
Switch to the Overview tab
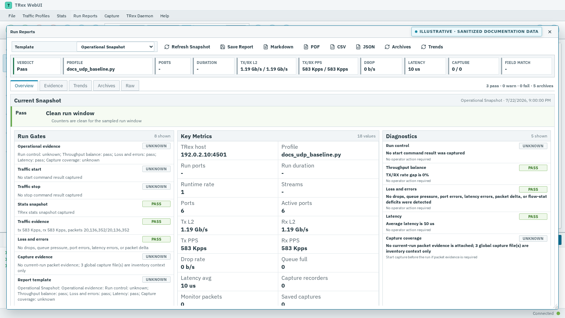coord(24,86)
